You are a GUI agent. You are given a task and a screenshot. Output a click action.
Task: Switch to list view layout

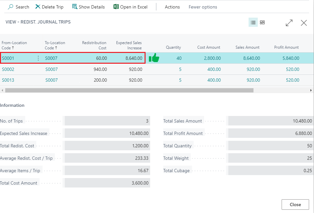coord(253,23)
